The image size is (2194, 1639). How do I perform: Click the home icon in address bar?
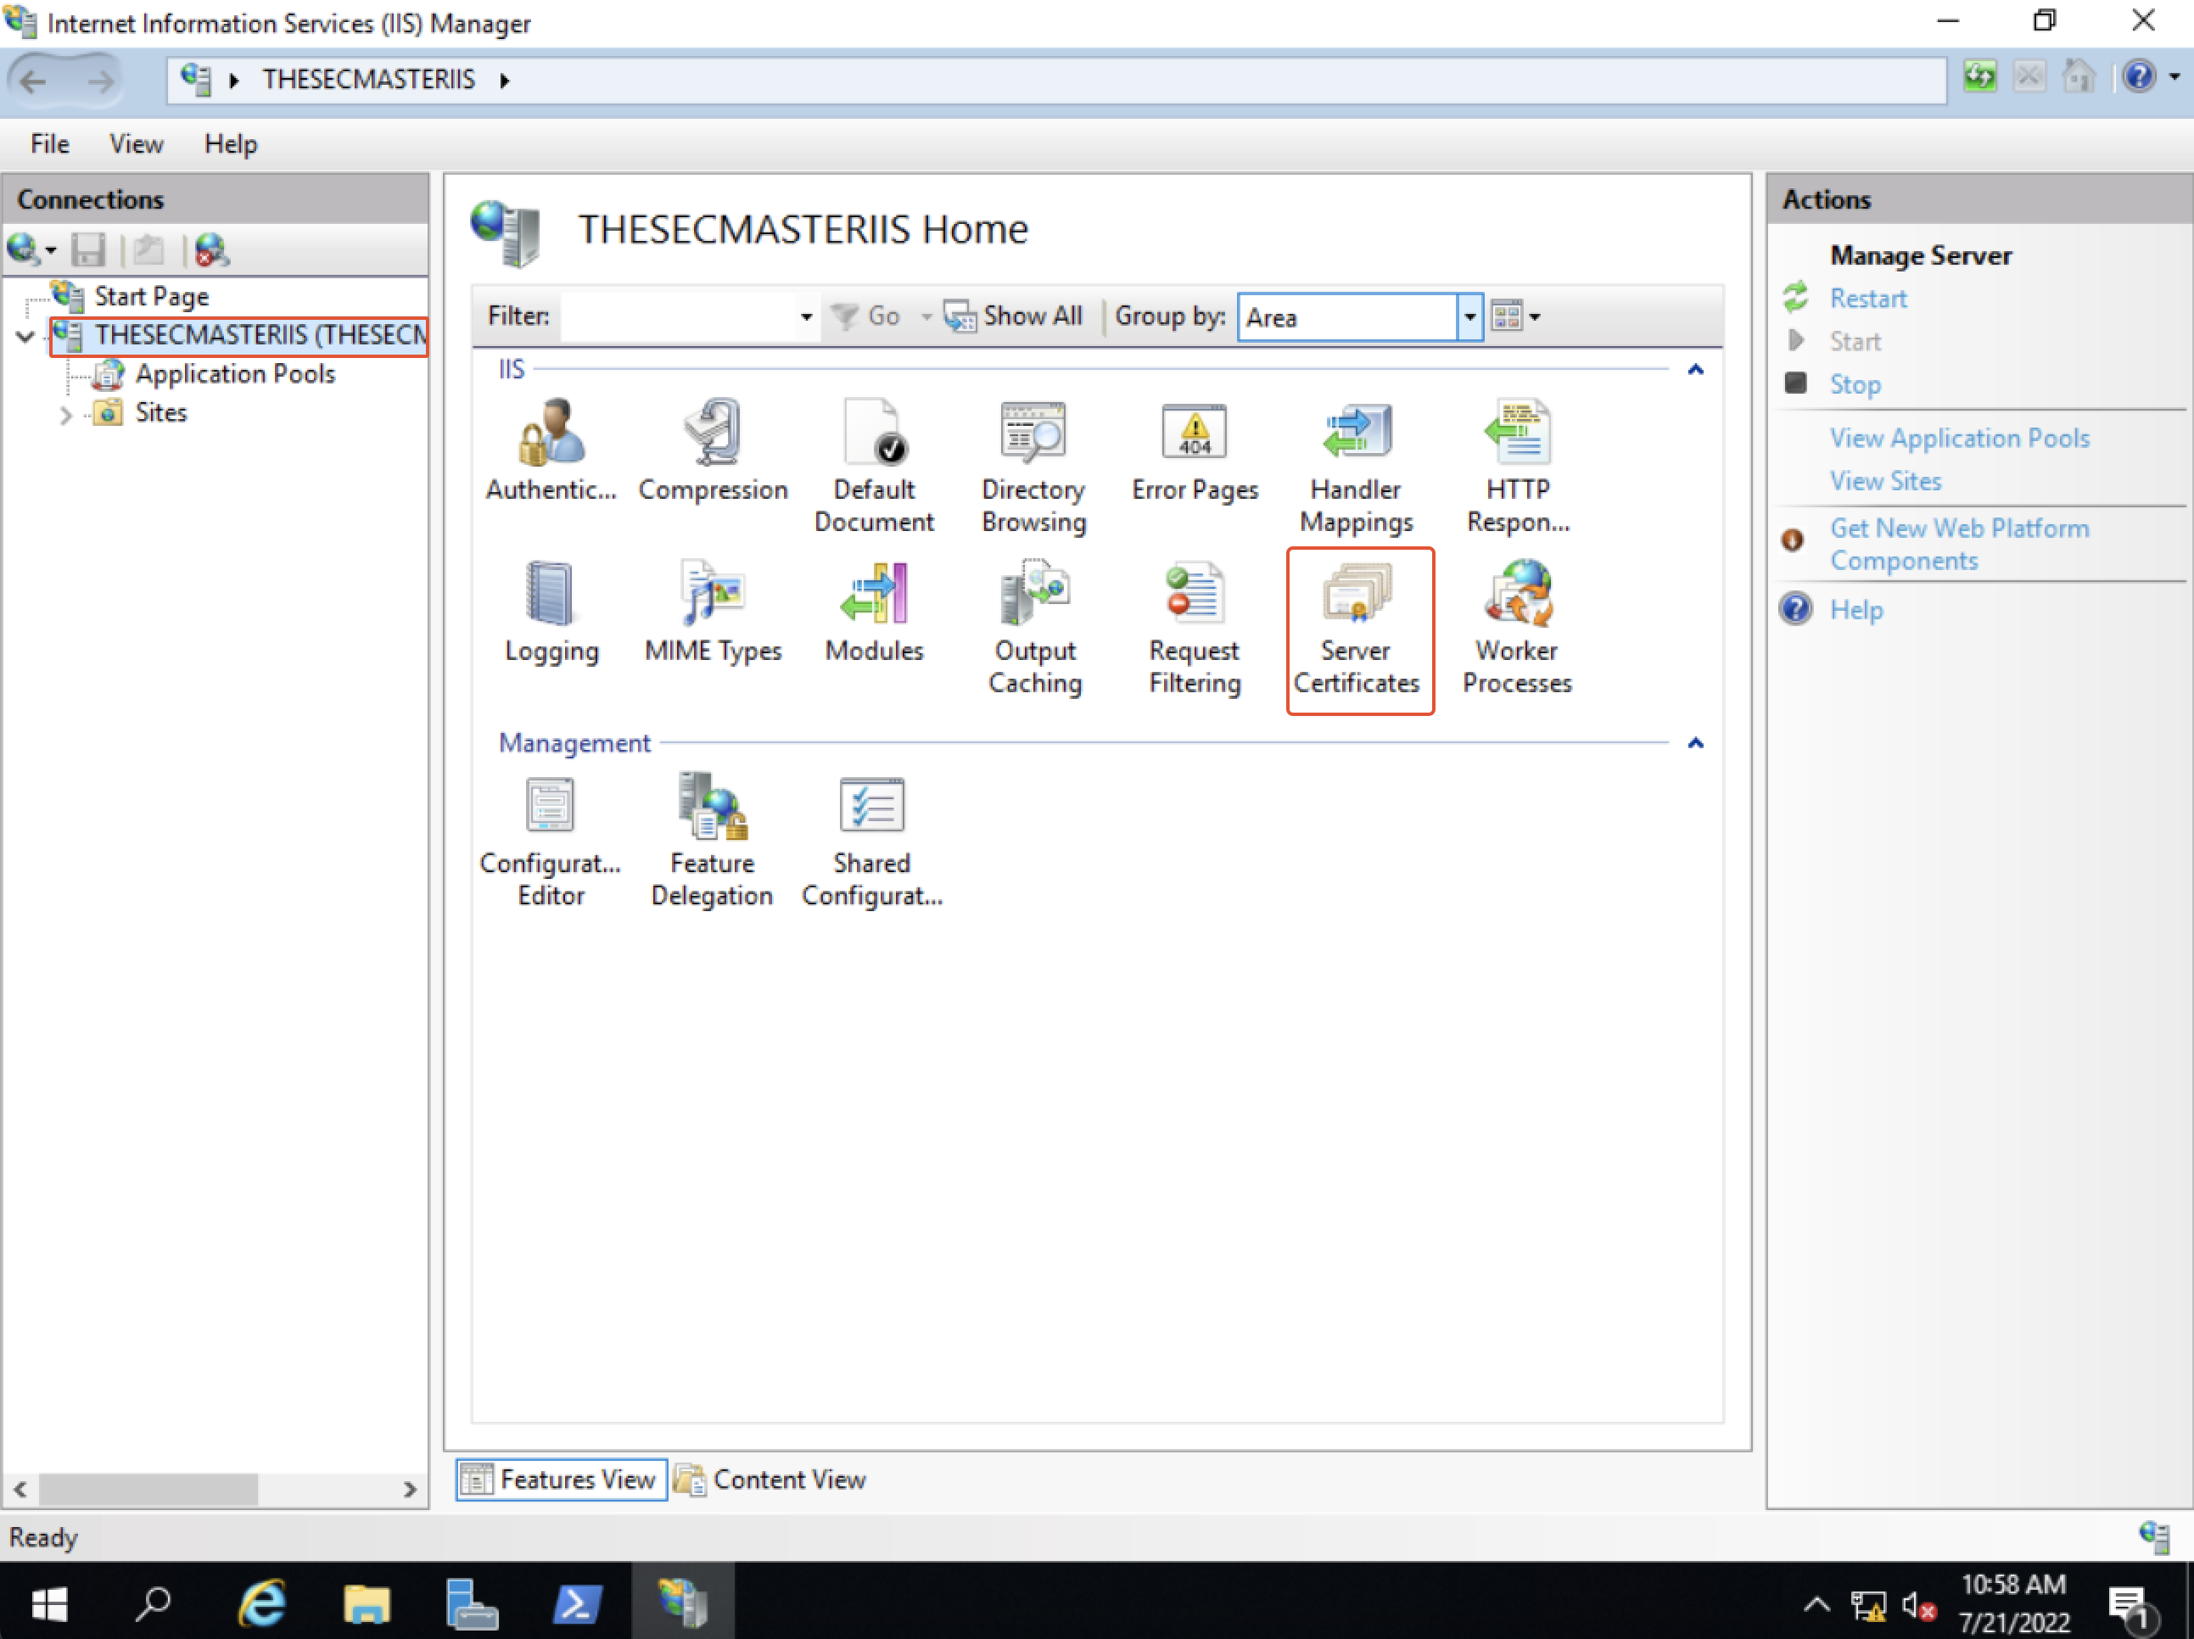(2077, 77)
